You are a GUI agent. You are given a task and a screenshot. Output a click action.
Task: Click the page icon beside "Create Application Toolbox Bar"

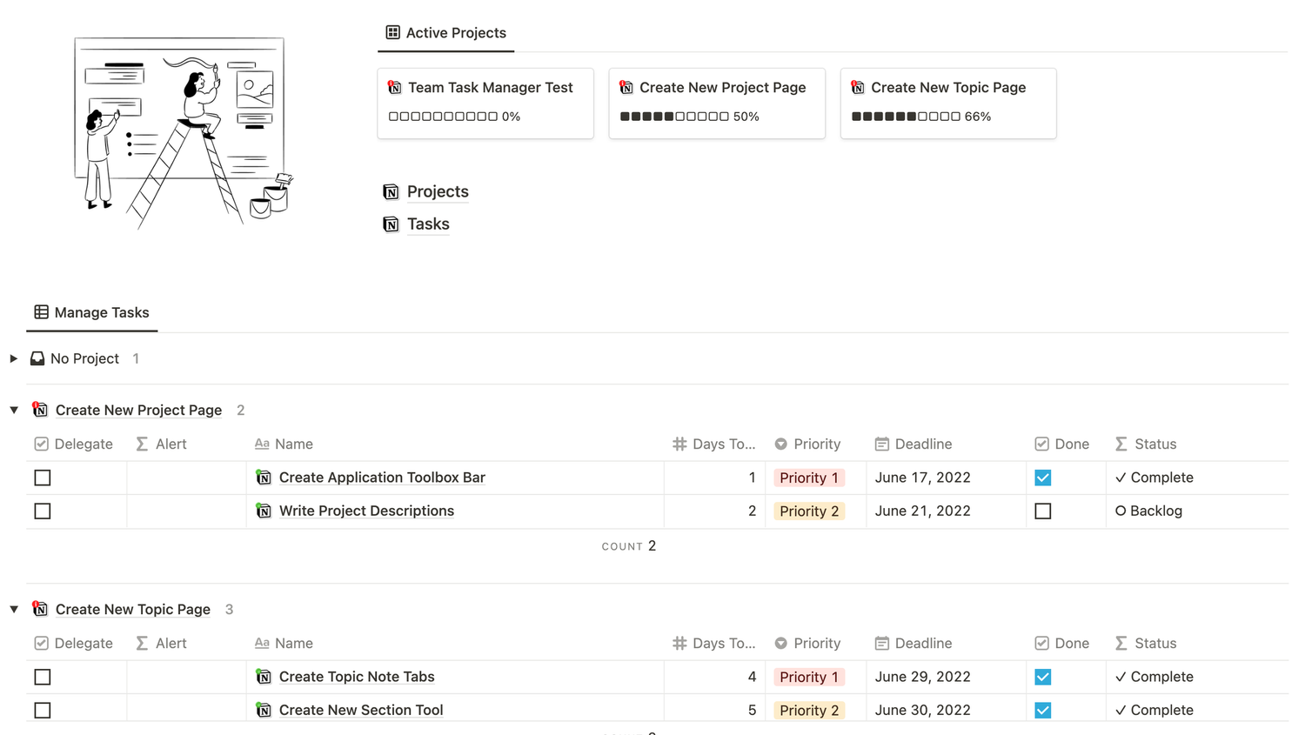[263, 477]
